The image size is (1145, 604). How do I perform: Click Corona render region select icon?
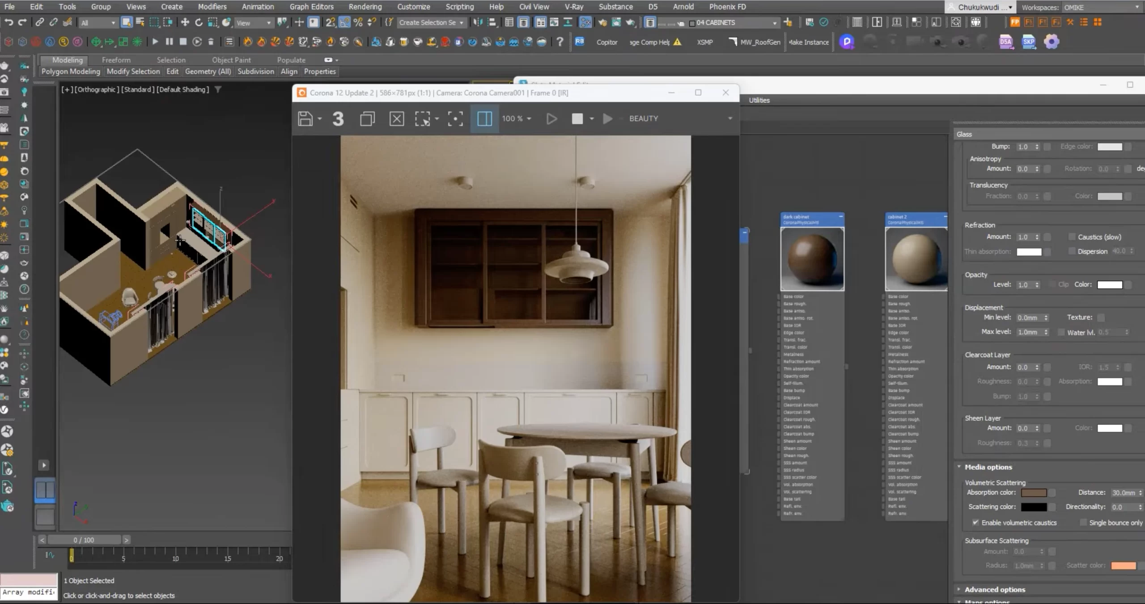(422, 118)
